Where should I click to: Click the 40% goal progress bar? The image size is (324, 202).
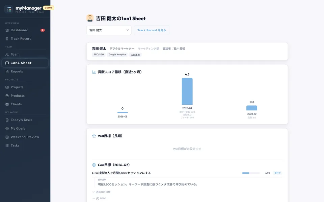click(251, 173)
